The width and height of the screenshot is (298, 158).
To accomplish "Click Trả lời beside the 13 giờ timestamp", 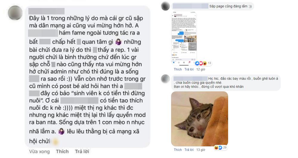I will (189, 150).
